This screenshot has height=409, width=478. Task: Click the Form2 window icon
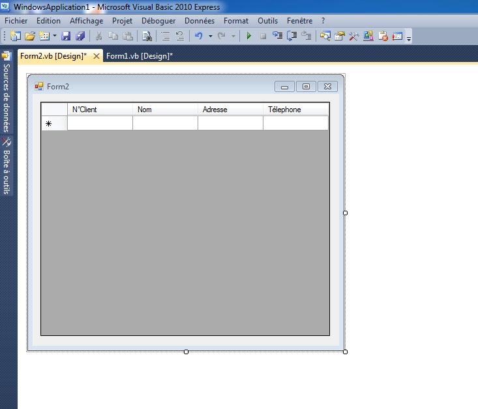(39, 87)
